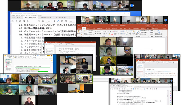Switch to the ホーム tab in the top-left Acrobat window
188x105 pixels.
(13, 18)
